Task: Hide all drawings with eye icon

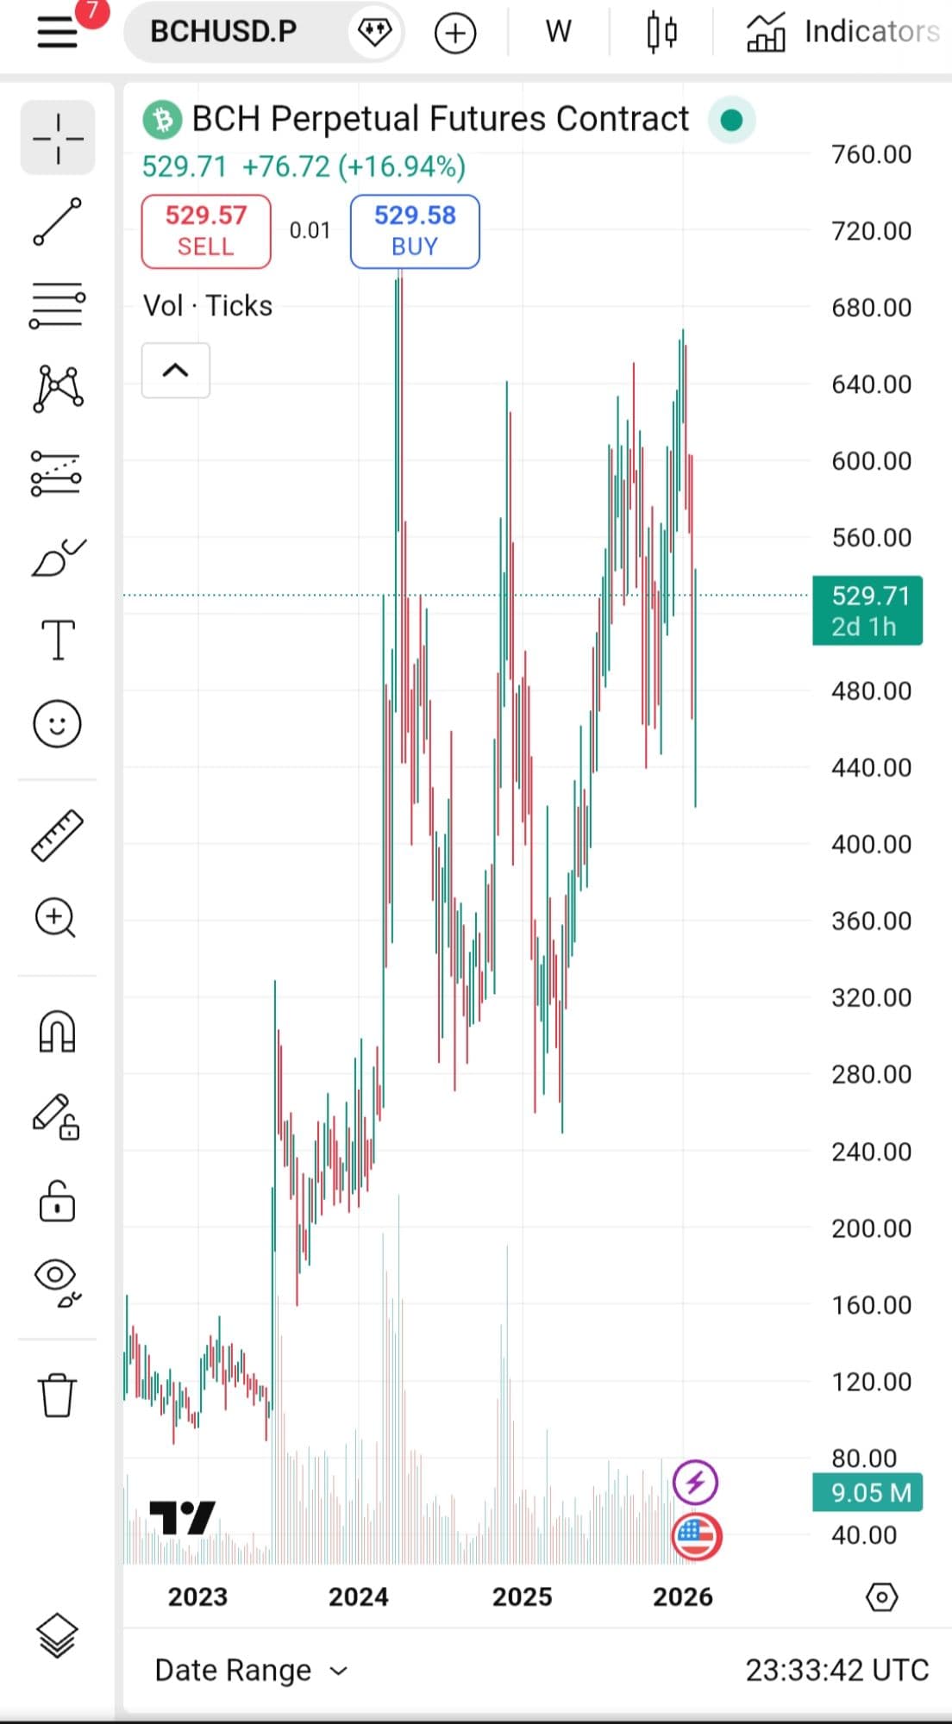Action: click(58, 1282)
